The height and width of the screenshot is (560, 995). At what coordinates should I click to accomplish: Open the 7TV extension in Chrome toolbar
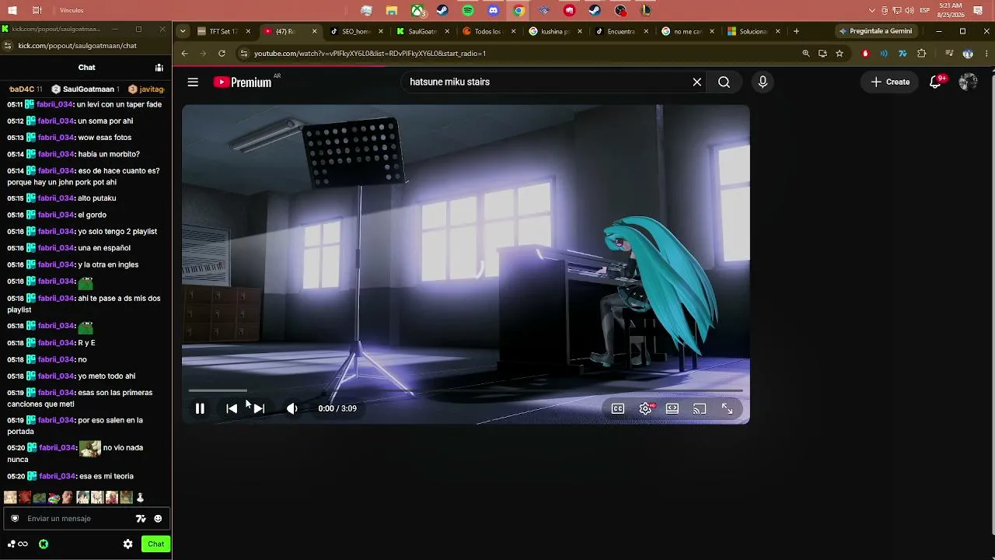pyautogui.click(x=902, y=53)
